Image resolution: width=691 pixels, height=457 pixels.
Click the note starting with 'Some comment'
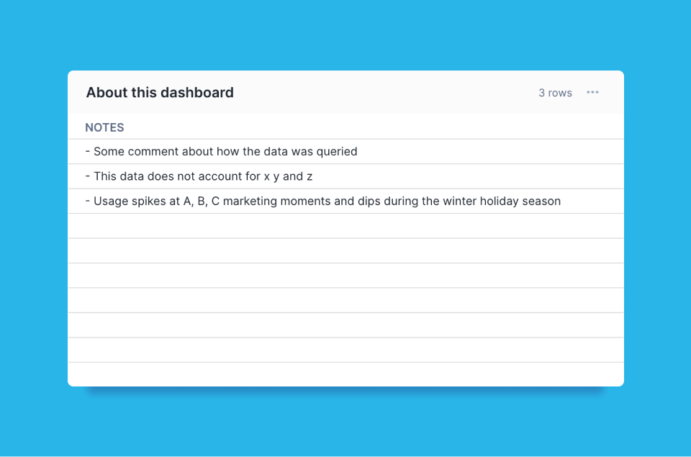(x=221, y=151)
